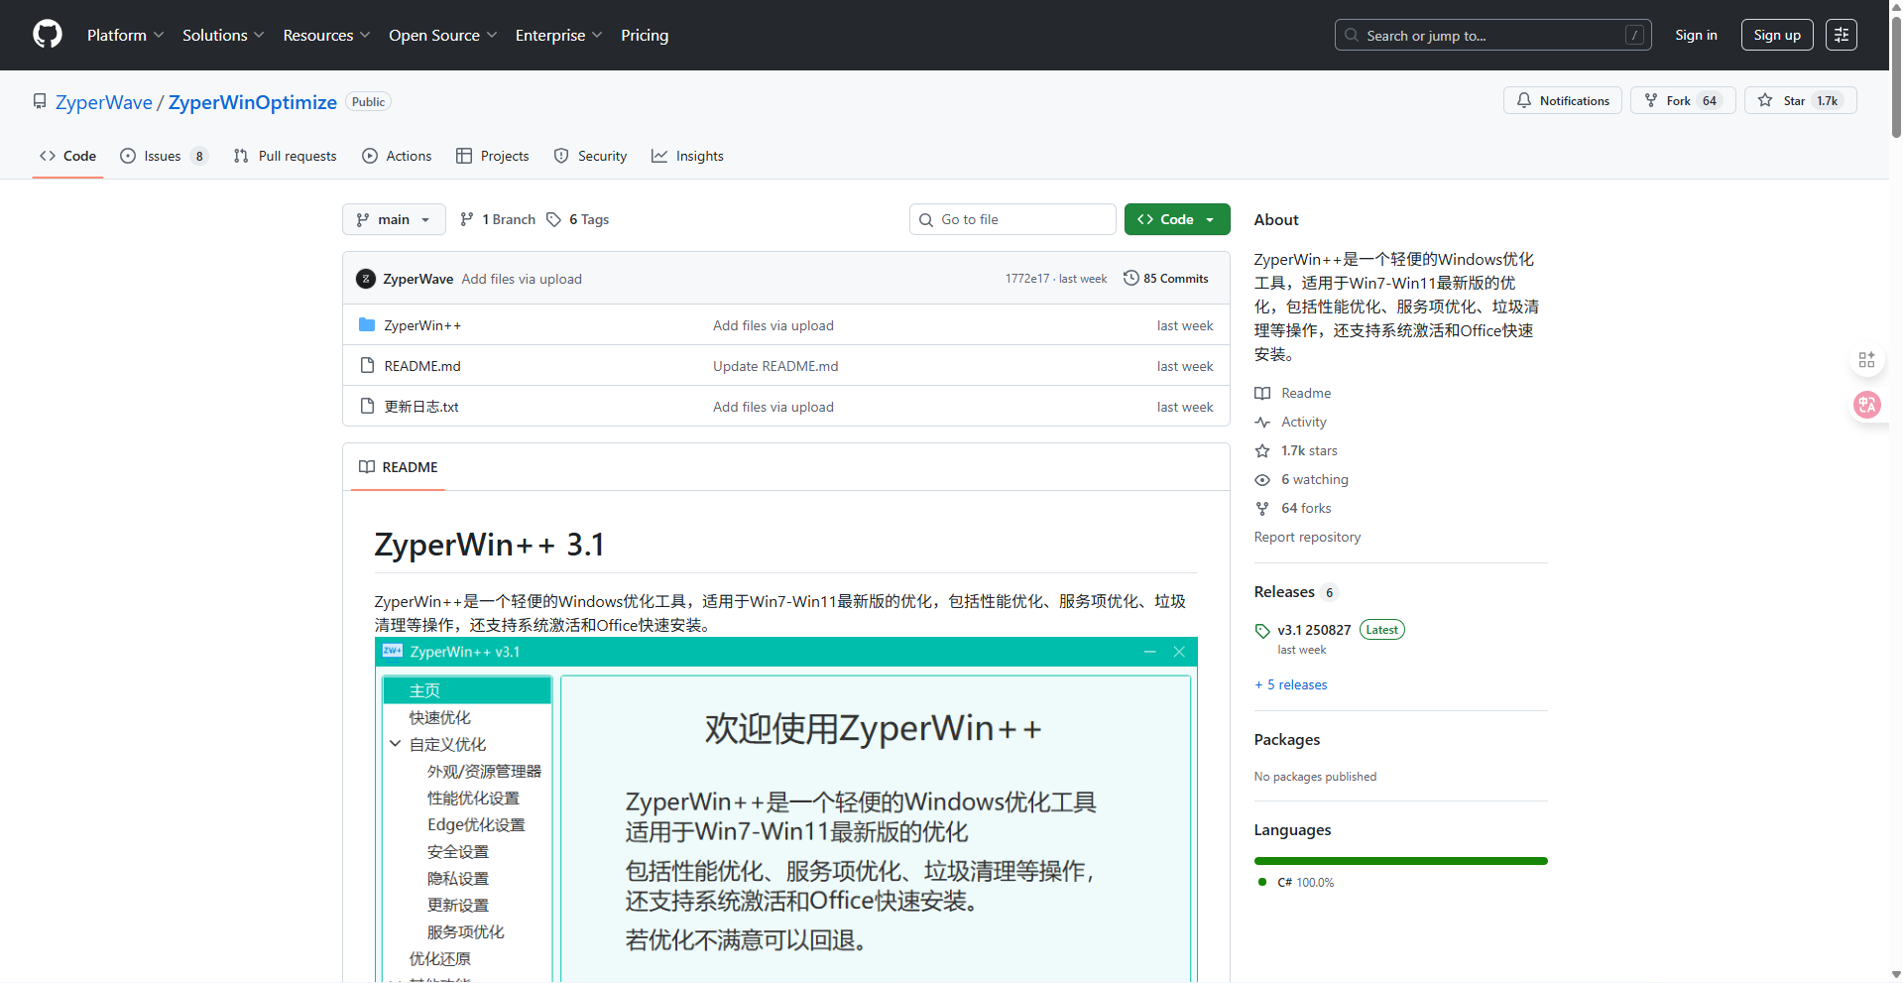Open the 更新日志.txt file
The image size is (1903, 983).
coord(421,407)
